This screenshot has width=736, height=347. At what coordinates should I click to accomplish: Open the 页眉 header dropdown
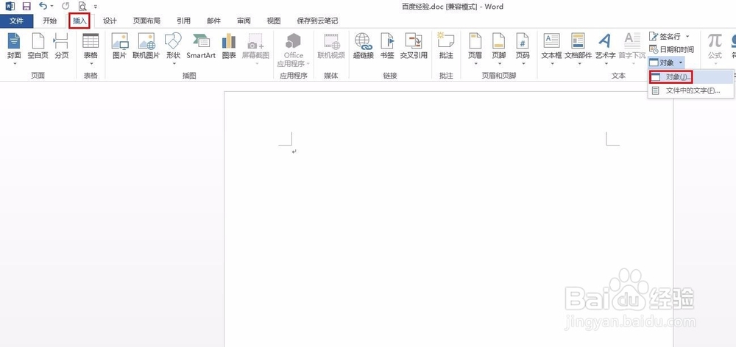point(475,48)
